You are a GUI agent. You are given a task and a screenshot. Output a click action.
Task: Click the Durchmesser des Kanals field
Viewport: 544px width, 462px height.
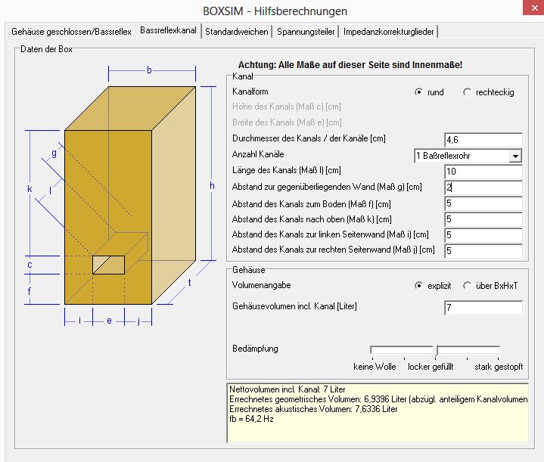coord(483,140)
